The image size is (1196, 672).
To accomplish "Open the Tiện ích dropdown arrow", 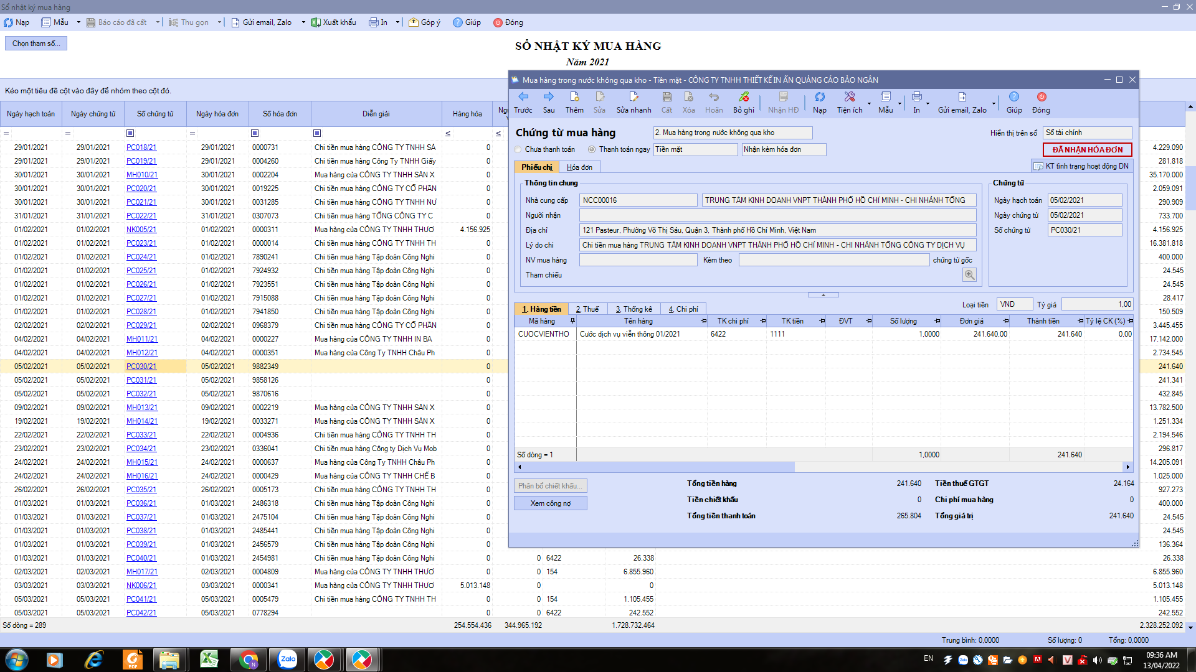I will tap(869, 103).
